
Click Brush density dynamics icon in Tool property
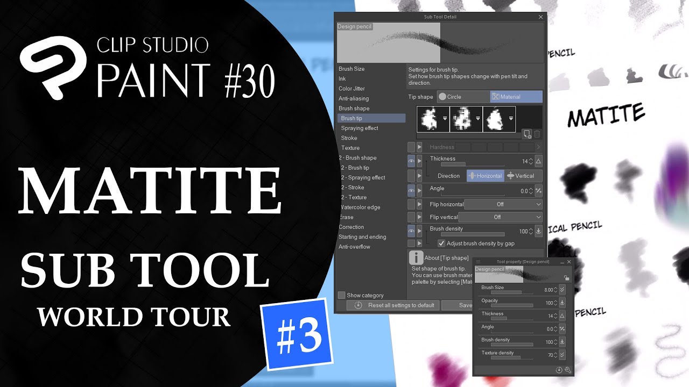tap(562, 342)
